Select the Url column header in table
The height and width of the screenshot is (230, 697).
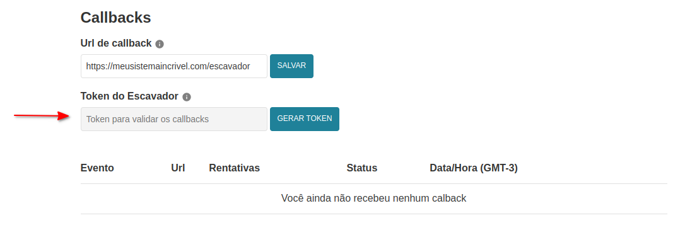click(178, 168)
